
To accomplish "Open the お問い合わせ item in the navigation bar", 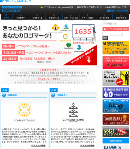I will (x=121, y=17).
